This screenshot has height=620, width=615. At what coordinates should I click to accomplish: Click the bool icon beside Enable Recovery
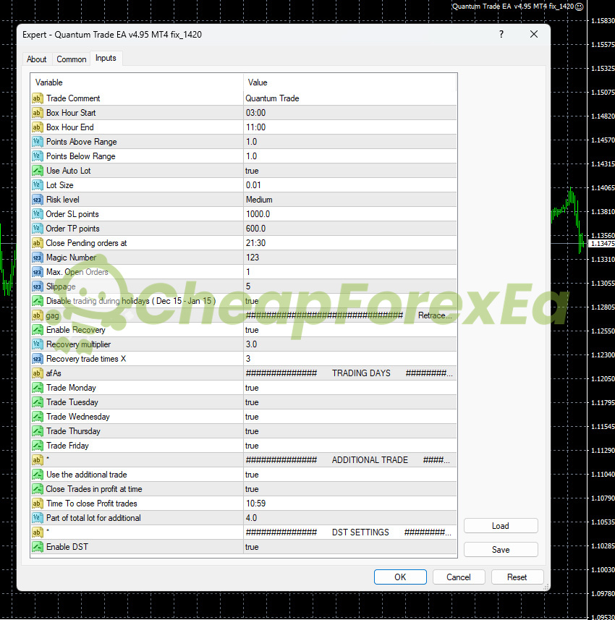tap(37, 330)
